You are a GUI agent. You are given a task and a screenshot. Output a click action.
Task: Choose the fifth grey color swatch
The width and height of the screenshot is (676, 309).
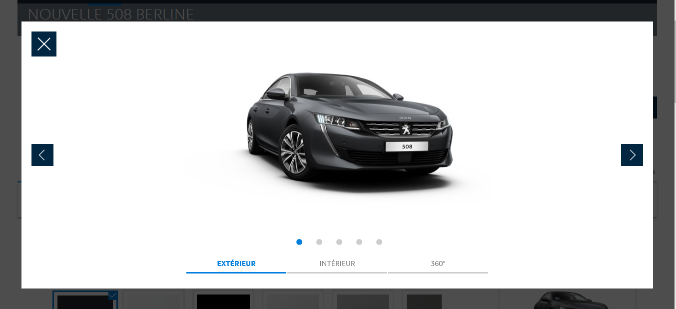coord(363,301)
